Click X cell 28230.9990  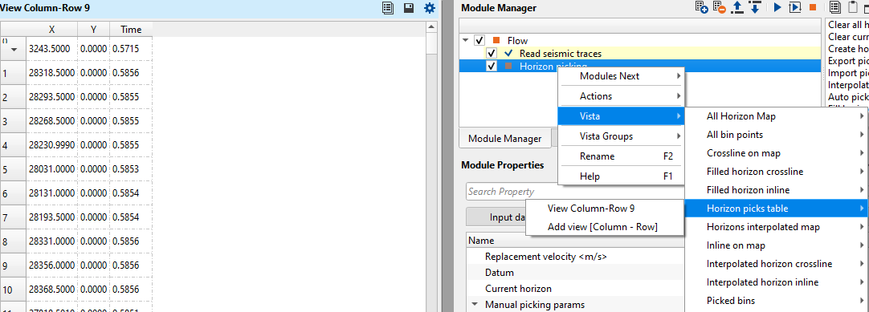[x=51, y=145]
